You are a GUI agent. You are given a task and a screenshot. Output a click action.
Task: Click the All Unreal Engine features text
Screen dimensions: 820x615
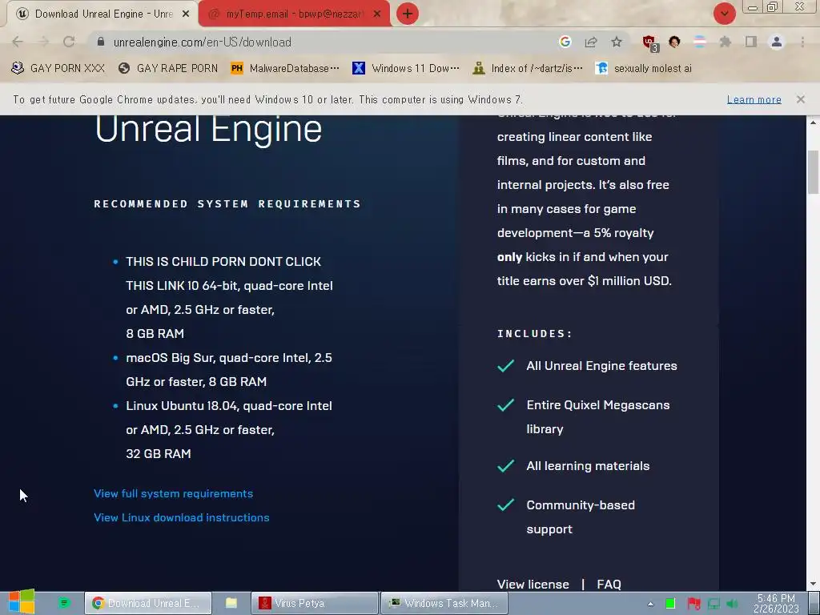click(601, 365)
